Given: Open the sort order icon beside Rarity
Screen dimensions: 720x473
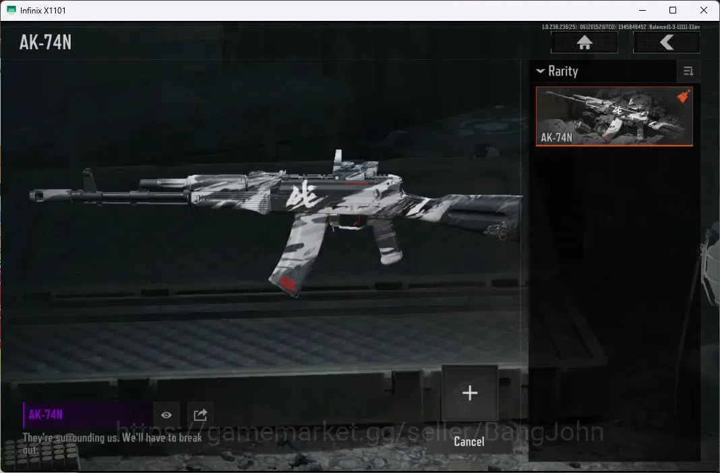Looking at the screenshot, I should [x=688, y=71].
